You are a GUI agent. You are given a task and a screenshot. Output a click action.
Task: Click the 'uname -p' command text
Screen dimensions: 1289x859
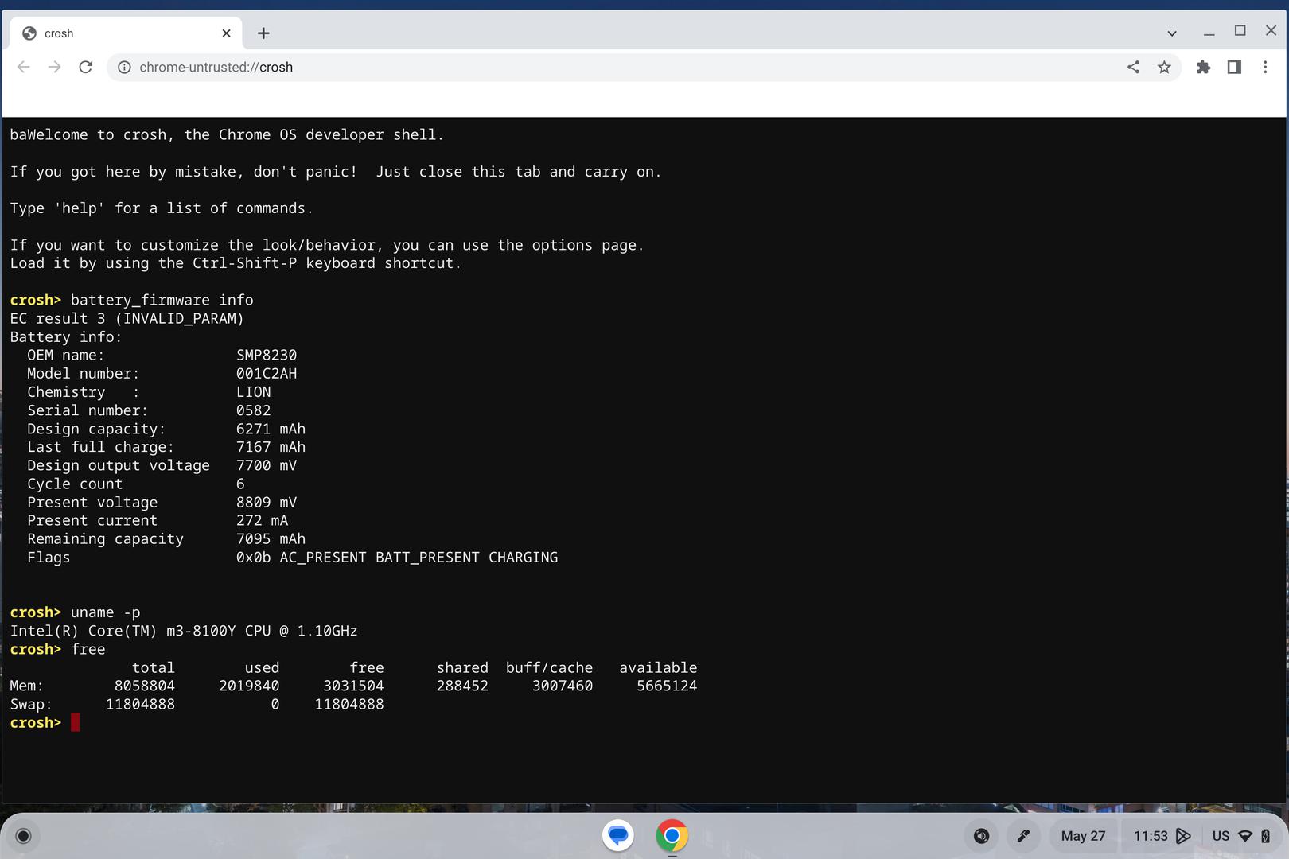pos(105,612)
